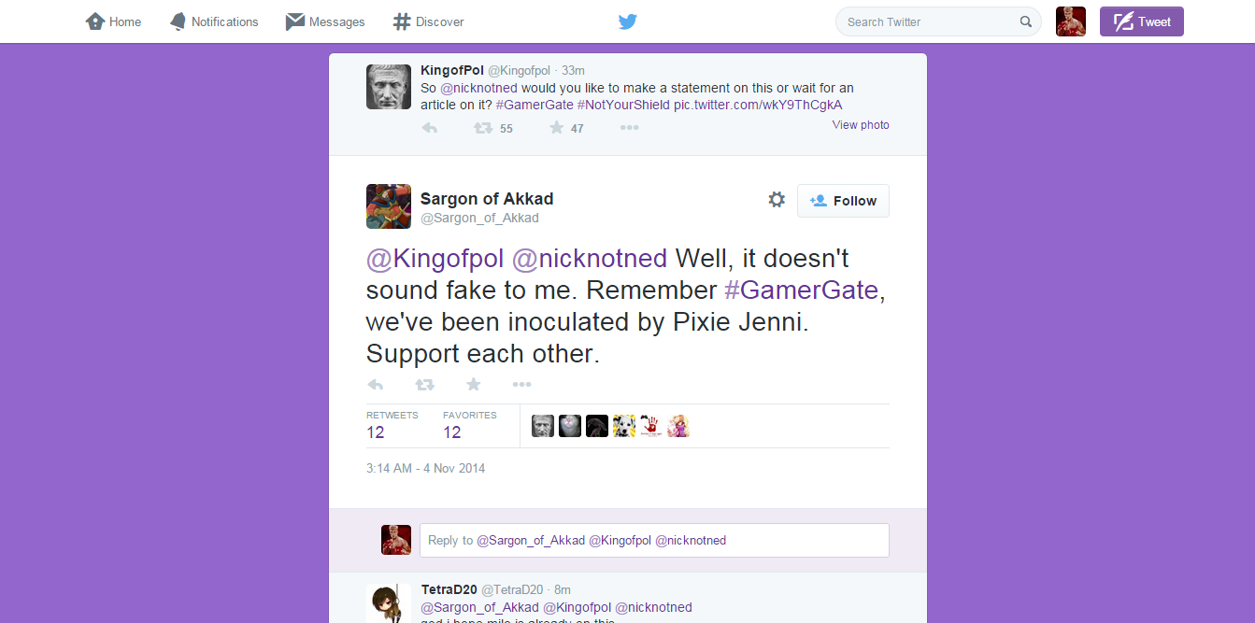Open more options on Sargon's tweet

tap(521, 384)
